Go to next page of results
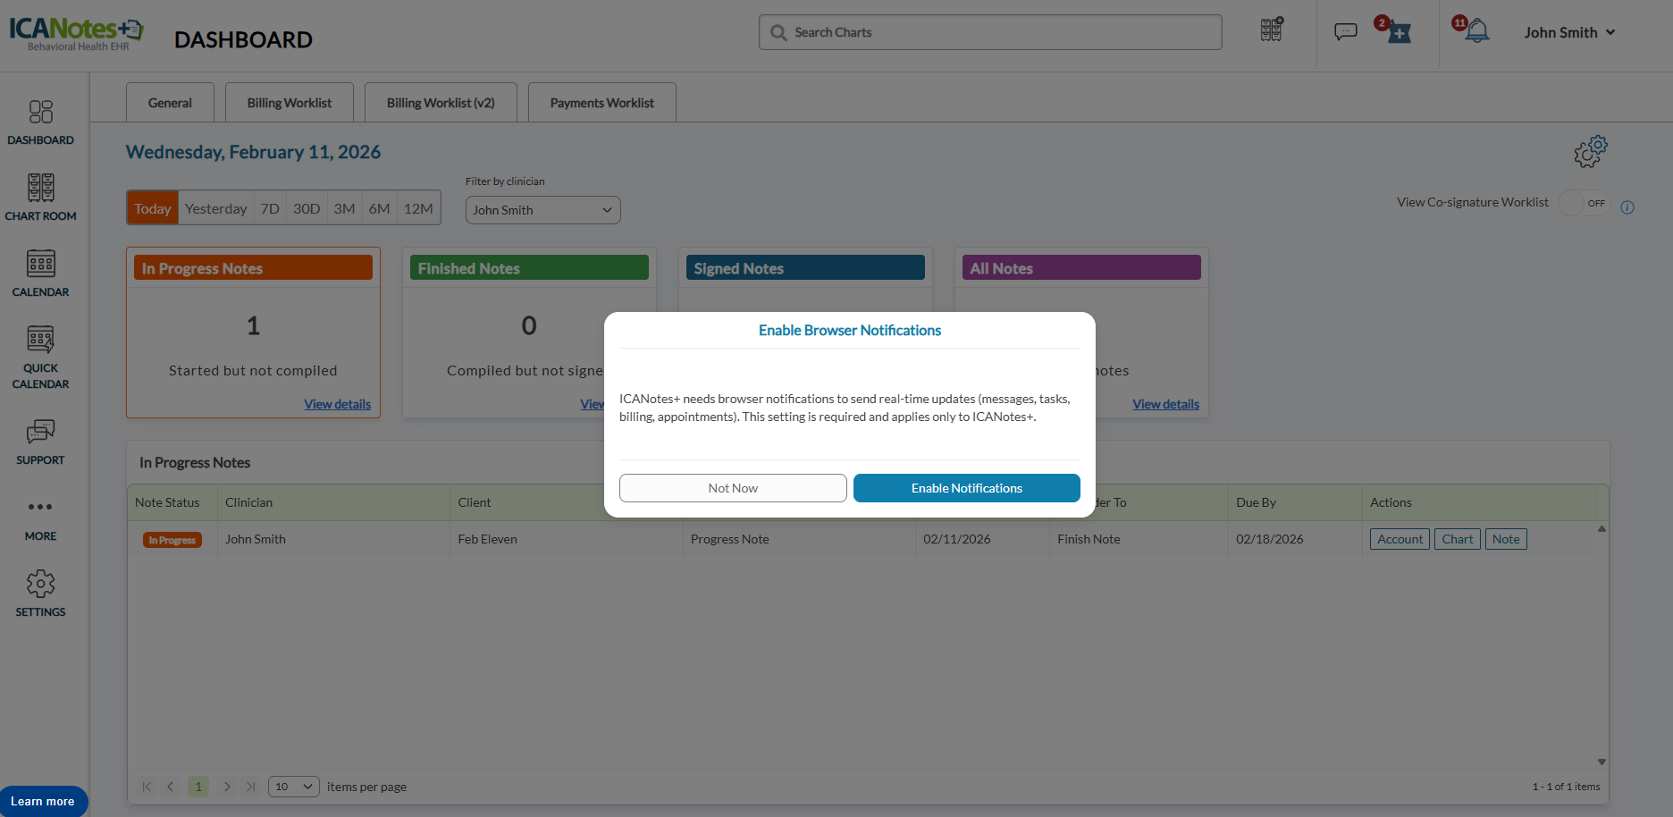The height and width of the screenshot is (817, 1673). coord(227,787)
